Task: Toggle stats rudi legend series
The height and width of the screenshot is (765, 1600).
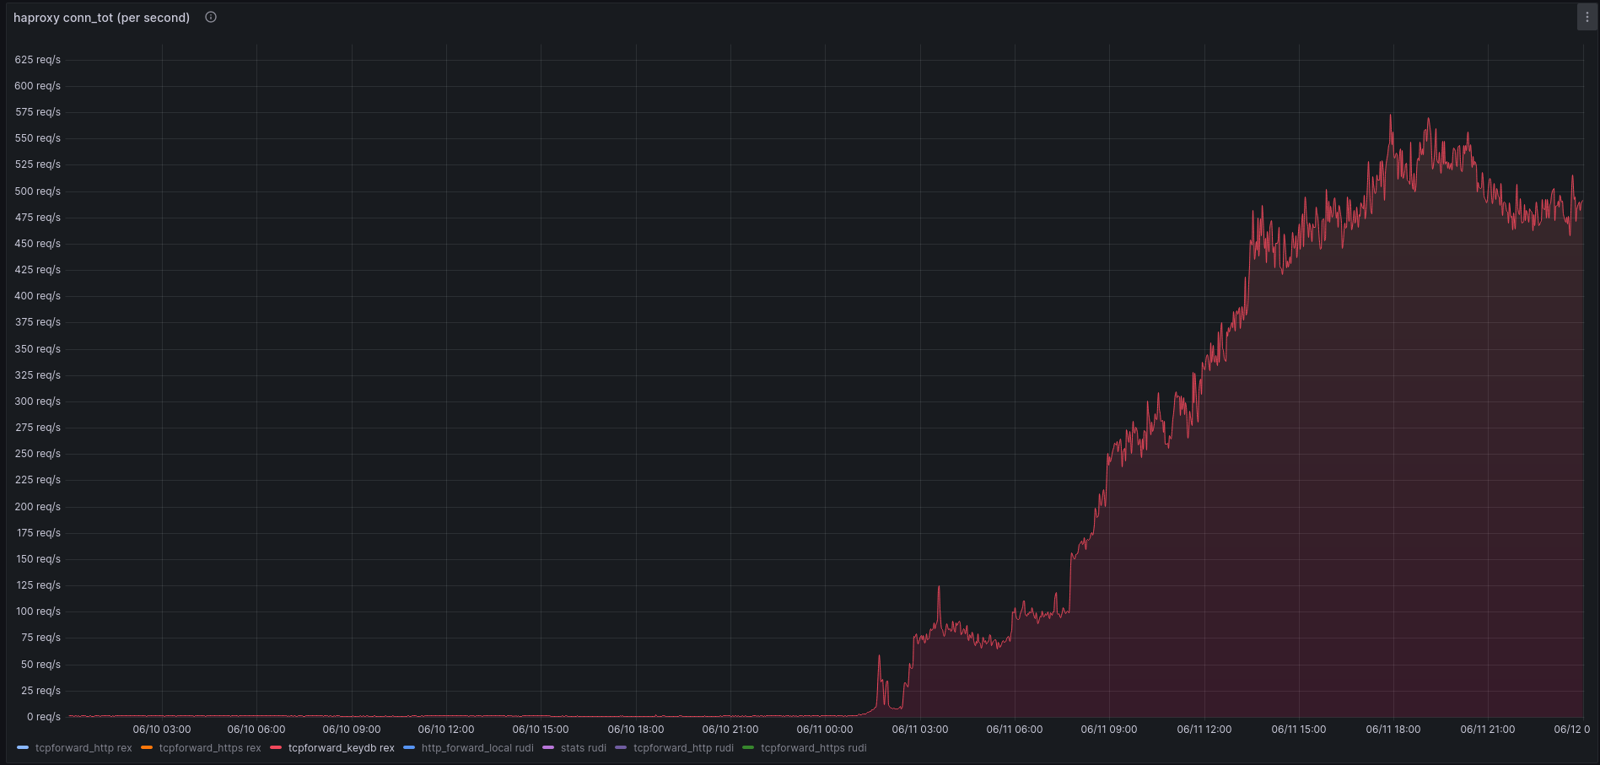Action: click(584, 748)
